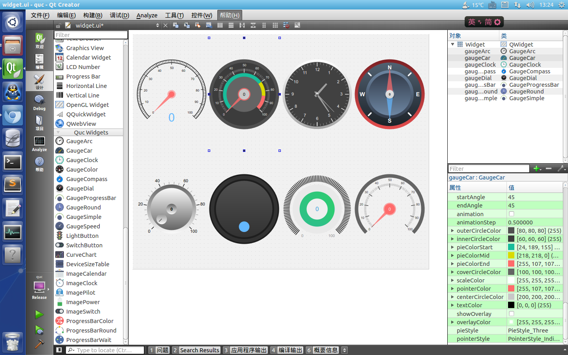Open the terminal from Ubuntu launcher
The width and height of the screenshot is (568, 355).
click(x=13, y=162)
